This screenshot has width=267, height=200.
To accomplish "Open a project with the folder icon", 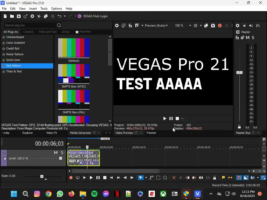I will 12,16.
